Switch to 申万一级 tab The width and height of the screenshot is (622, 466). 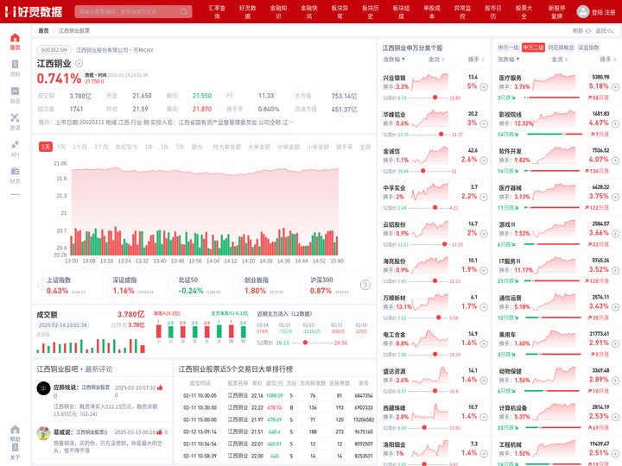pyautogui.click(x=508, y=47)
